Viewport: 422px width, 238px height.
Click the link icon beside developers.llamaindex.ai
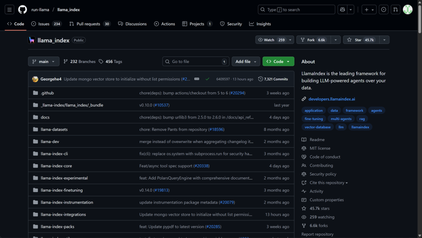[x=304, y=99]
